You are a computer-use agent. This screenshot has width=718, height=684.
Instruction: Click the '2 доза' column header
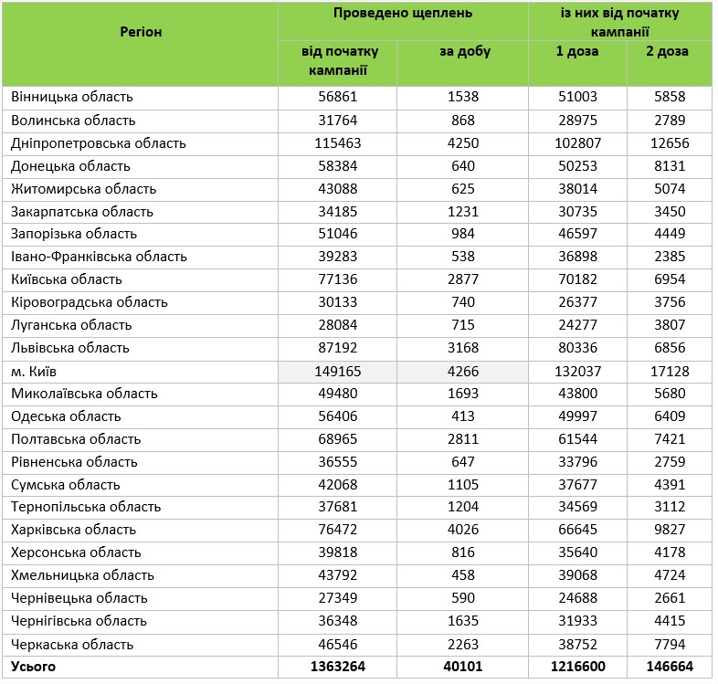pyautogui.click(x=667, y=51)
